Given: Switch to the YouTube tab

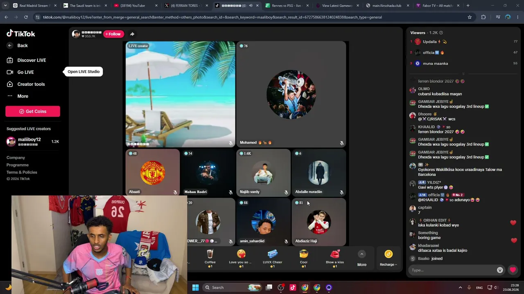Looking at the screenshot, I should [x=135, y=6].
